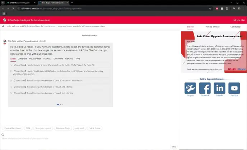Viewport: 247px width, 150px height.
Task: Click the Create&Check Cases quick button
Action: [x=13, y=128]
